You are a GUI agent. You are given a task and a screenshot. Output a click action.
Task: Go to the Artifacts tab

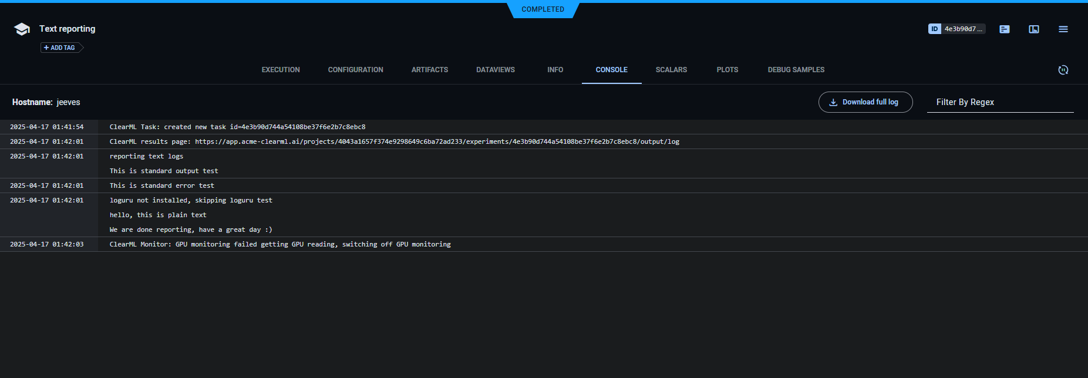[429, 70]
